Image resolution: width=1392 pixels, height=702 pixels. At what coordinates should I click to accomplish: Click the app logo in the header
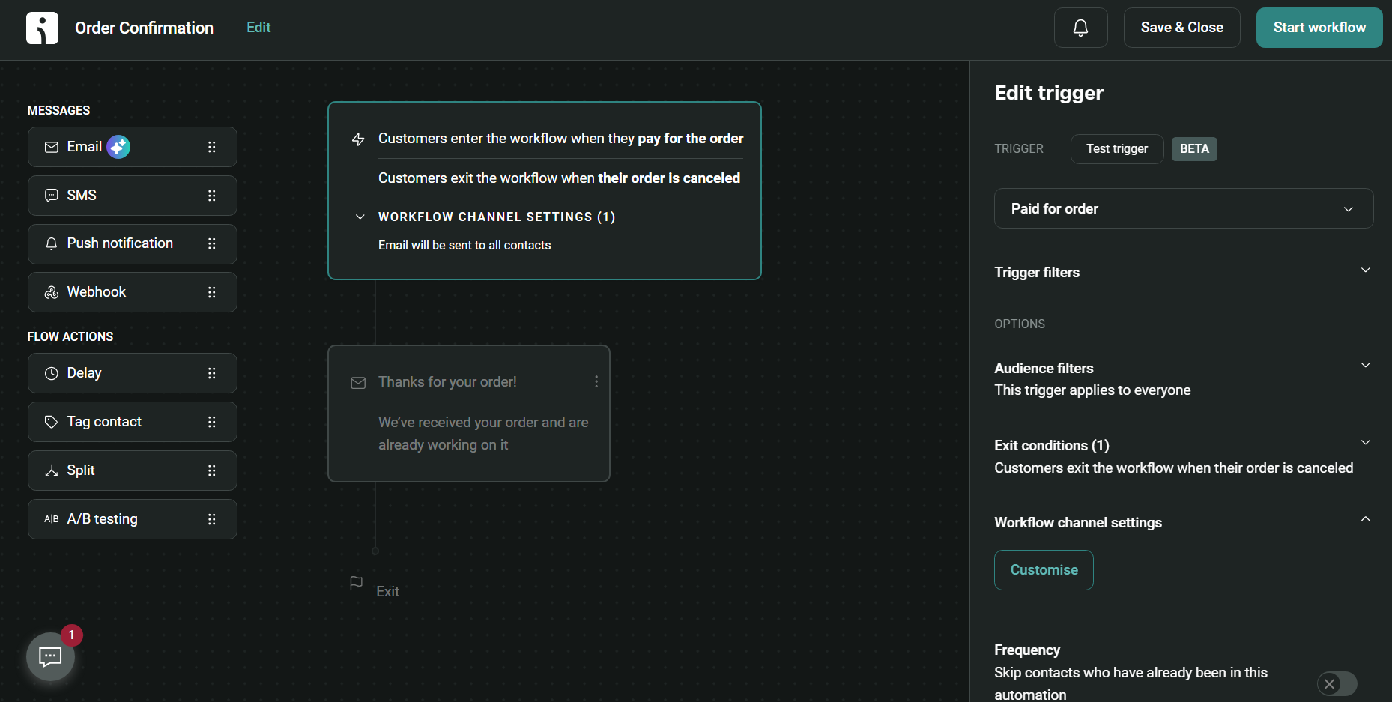click(x=42, y=28)
